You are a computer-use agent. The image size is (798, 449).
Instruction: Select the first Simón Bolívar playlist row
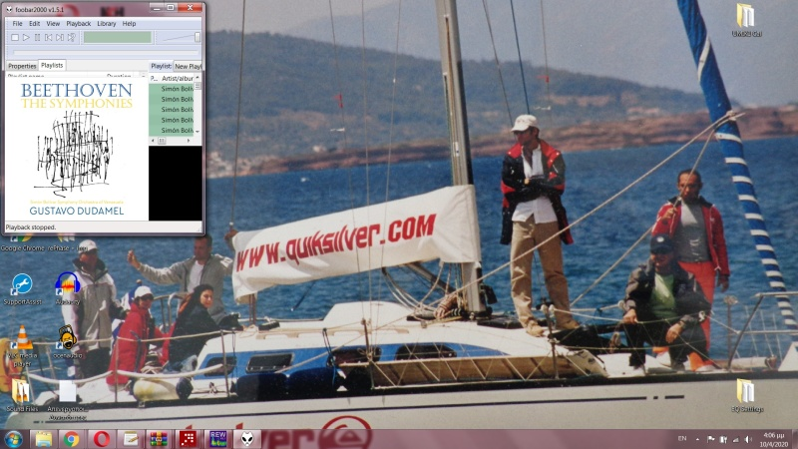point(172,89)
